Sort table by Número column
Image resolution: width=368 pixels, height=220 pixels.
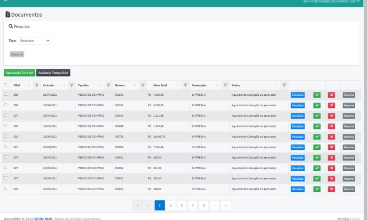pos(135,85)
